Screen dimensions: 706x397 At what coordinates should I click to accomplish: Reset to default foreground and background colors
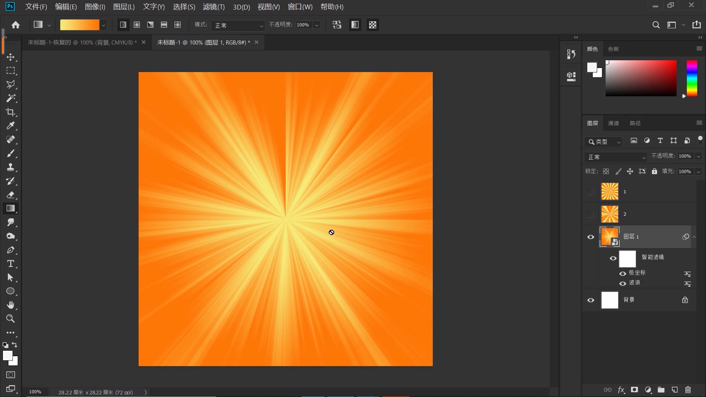[5, 345]
